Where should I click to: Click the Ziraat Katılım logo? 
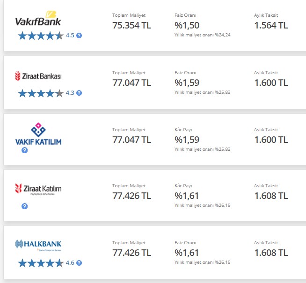[x=38, y=189]
